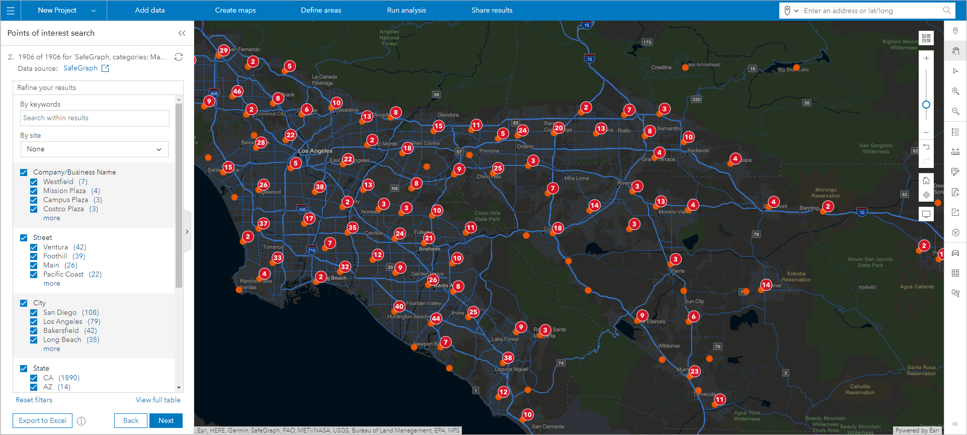Screen dimensions: 967x435
Task: Choose the select arrow tool
Action: (955, 71)
